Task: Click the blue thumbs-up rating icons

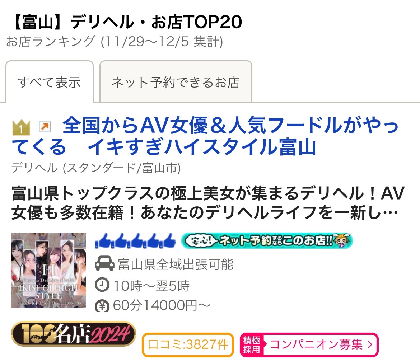Action: click(x=135, y=240)
